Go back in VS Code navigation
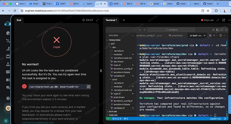The width and height of the screenshot is (231, 124). tap(140, 30)
